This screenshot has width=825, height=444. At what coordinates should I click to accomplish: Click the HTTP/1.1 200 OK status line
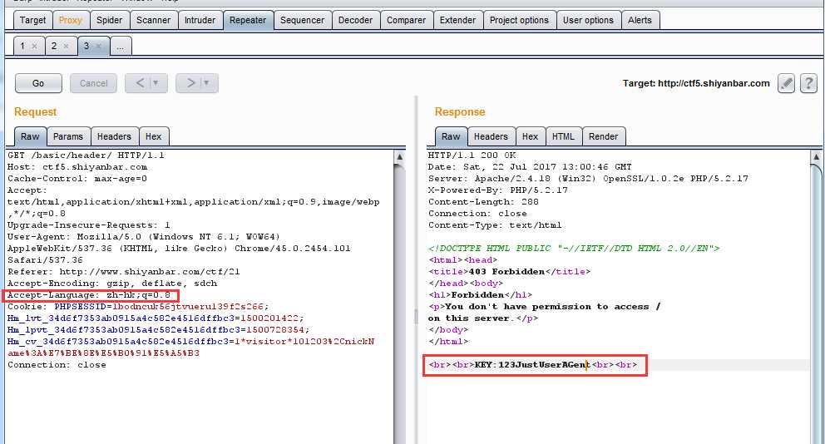tap(472, 155)
